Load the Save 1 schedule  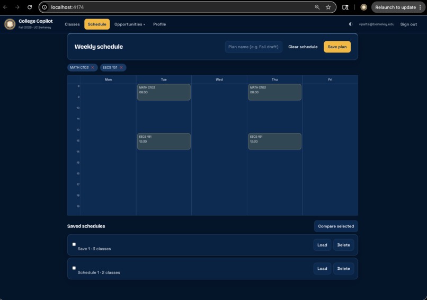322,245
